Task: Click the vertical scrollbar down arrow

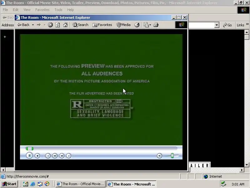Action: [x=247, y=165]
